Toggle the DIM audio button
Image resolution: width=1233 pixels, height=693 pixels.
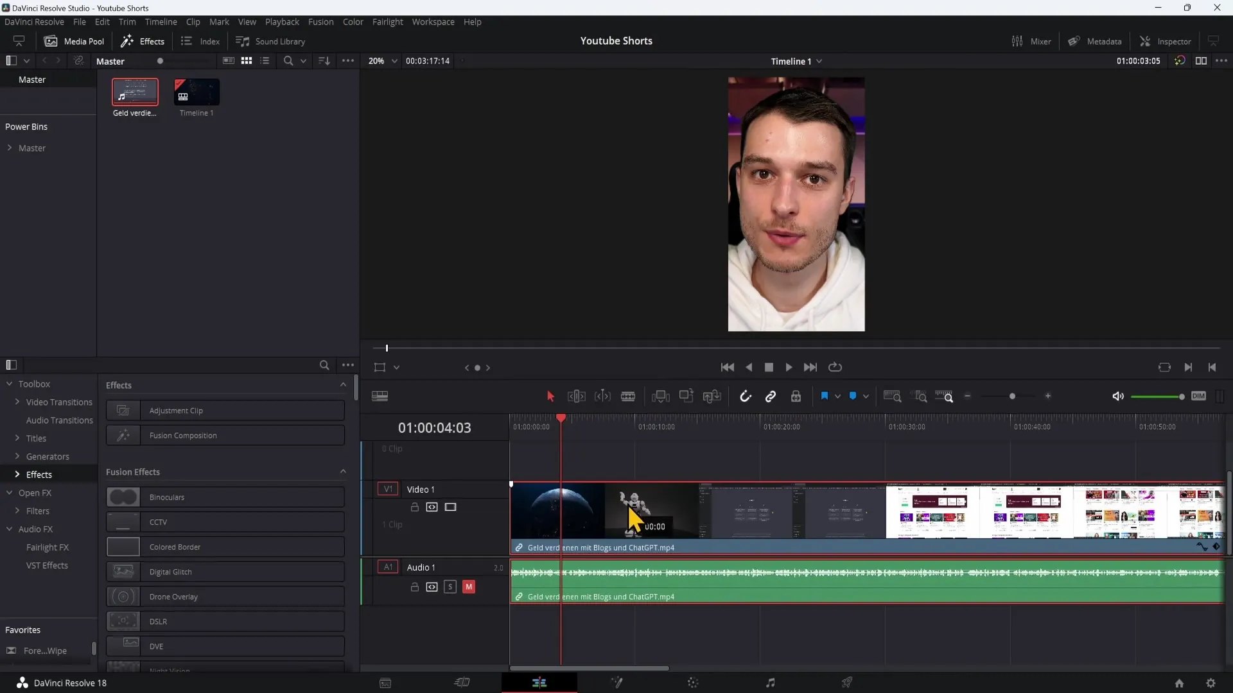(1198, 397)
